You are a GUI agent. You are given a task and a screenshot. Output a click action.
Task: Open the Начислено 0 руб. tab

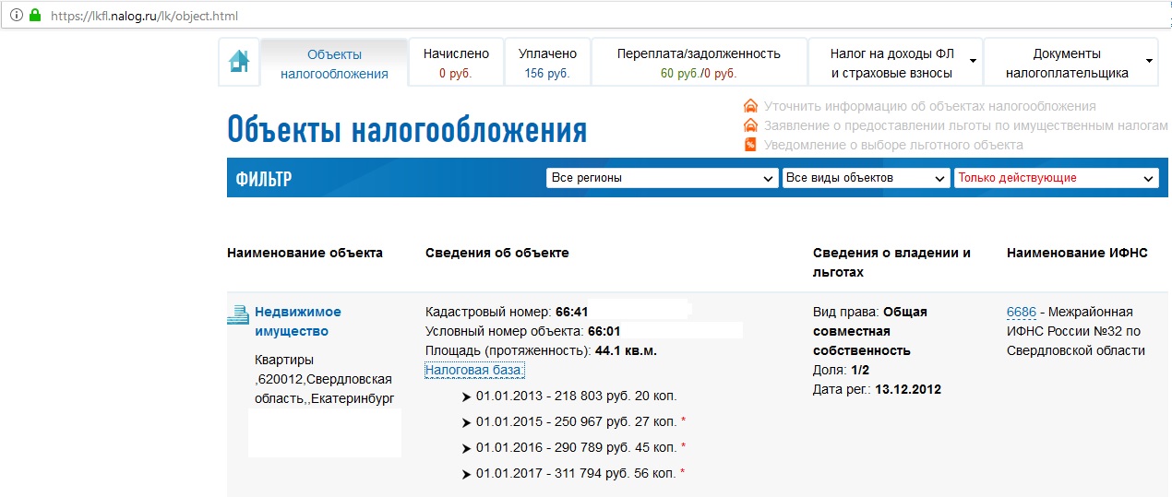point(456,63)
